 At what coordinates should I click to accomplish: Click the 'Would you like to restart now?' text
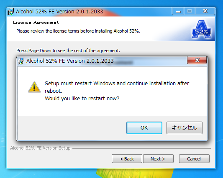click(82, 98)
